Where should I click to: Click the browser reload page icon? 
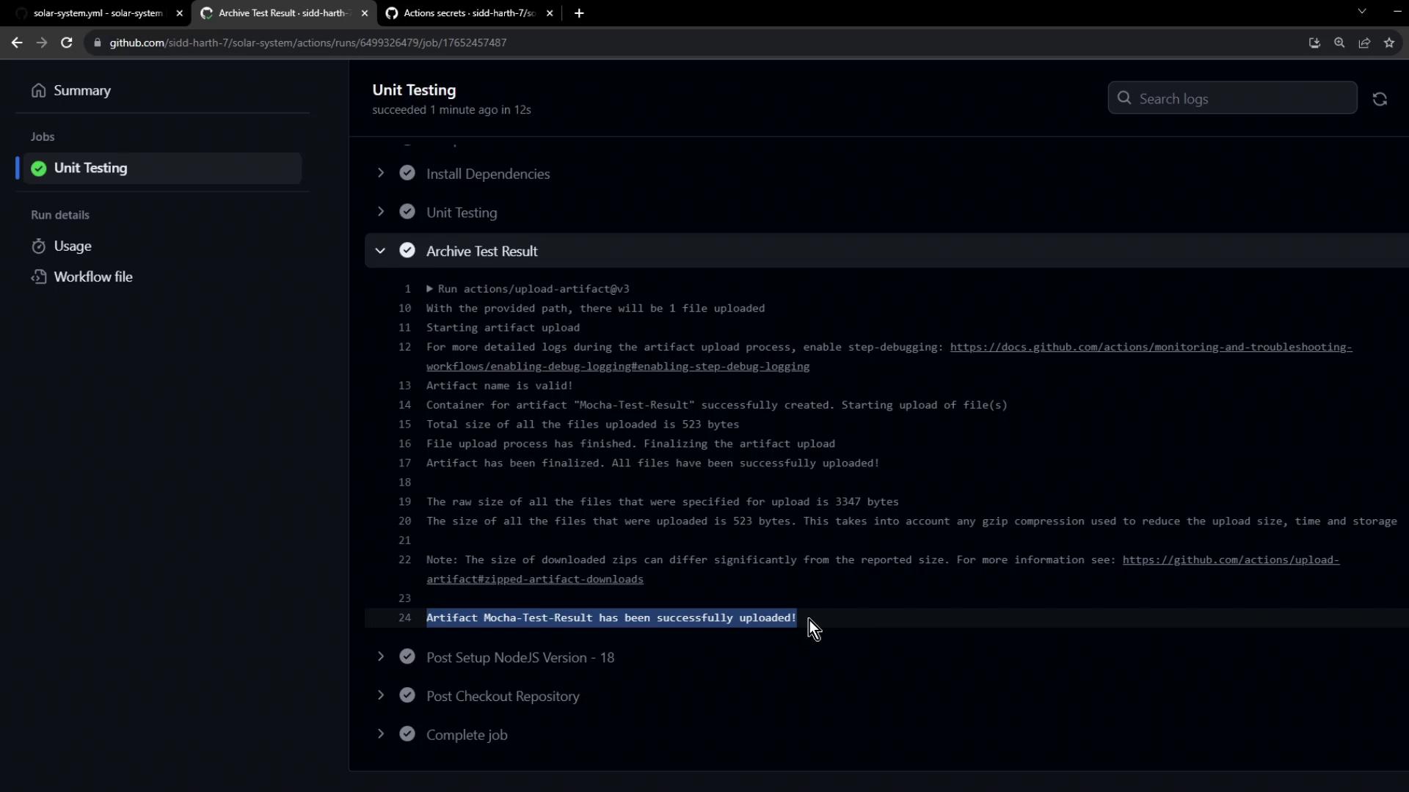point(66,43)
